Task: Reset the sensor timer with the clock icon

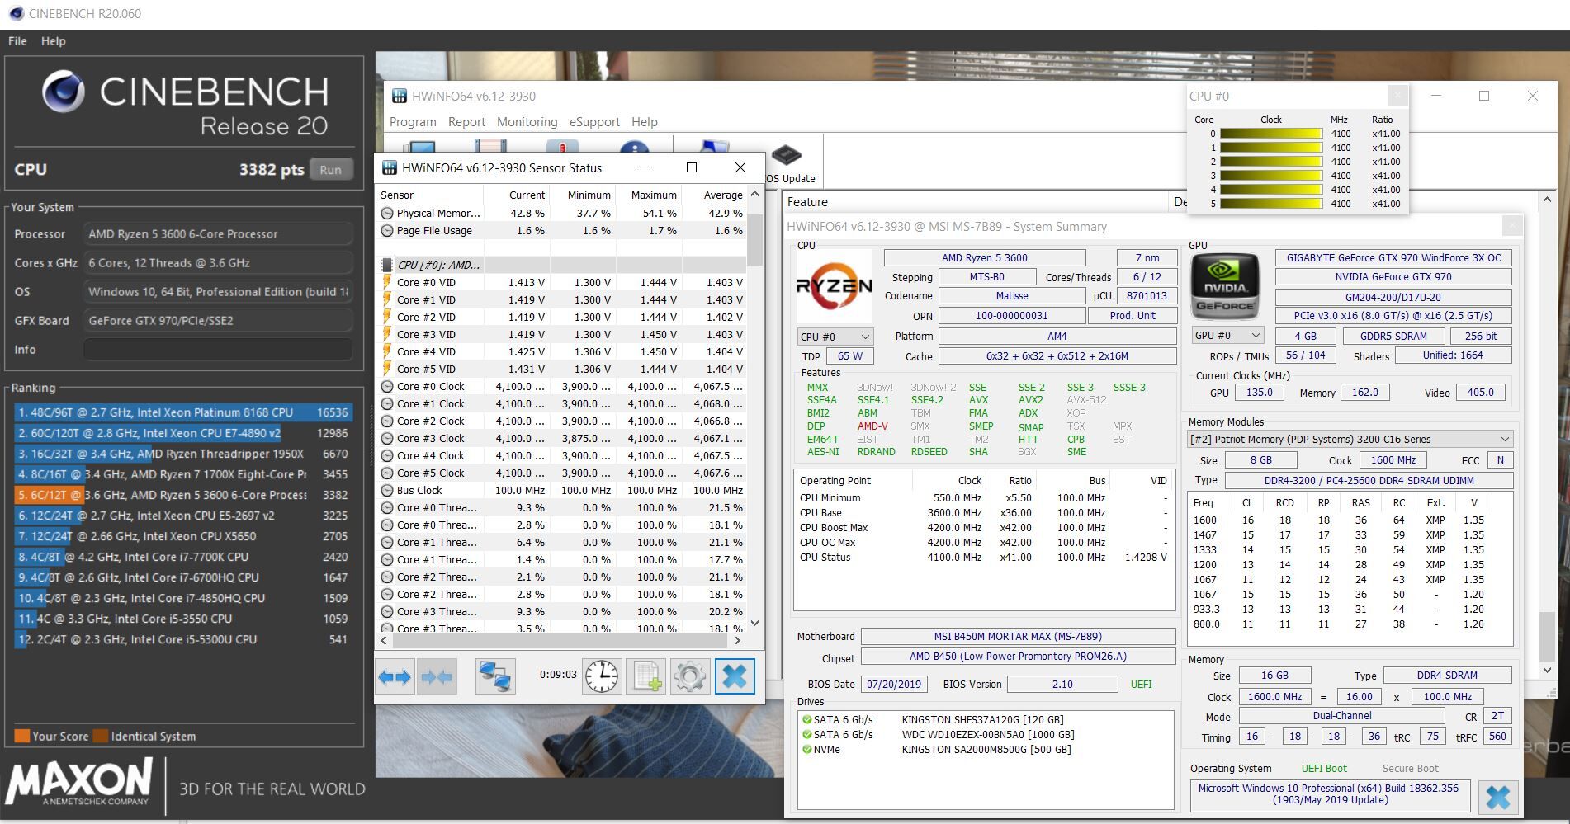Action: [x=602, y=677]
